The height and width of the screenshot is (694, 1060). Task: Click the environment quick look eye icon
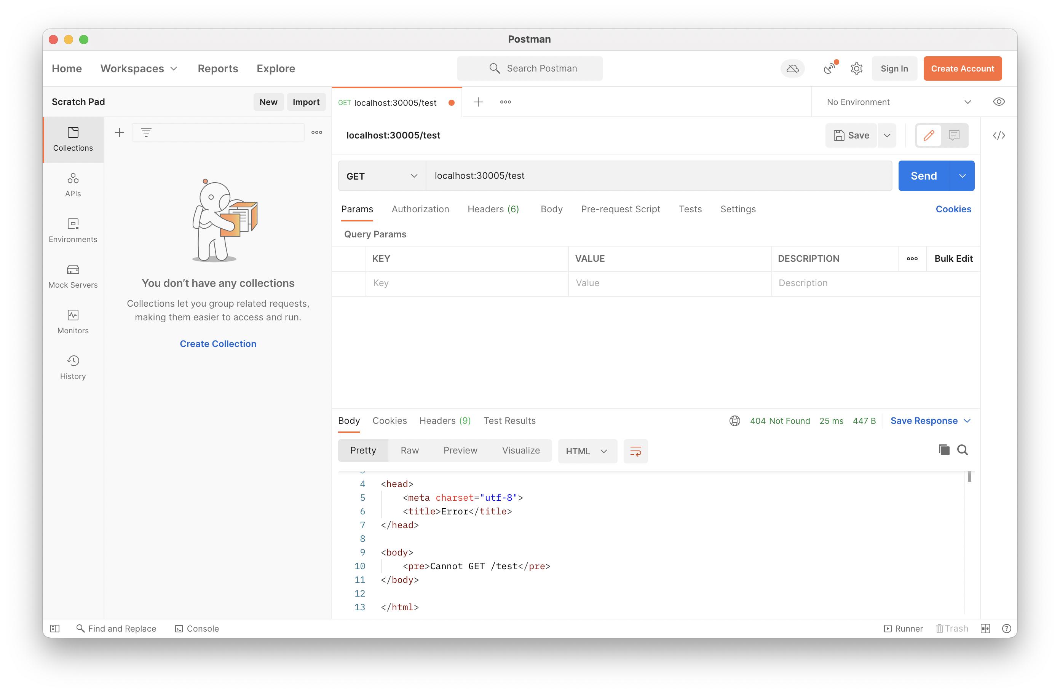click(x=999, y=102)
